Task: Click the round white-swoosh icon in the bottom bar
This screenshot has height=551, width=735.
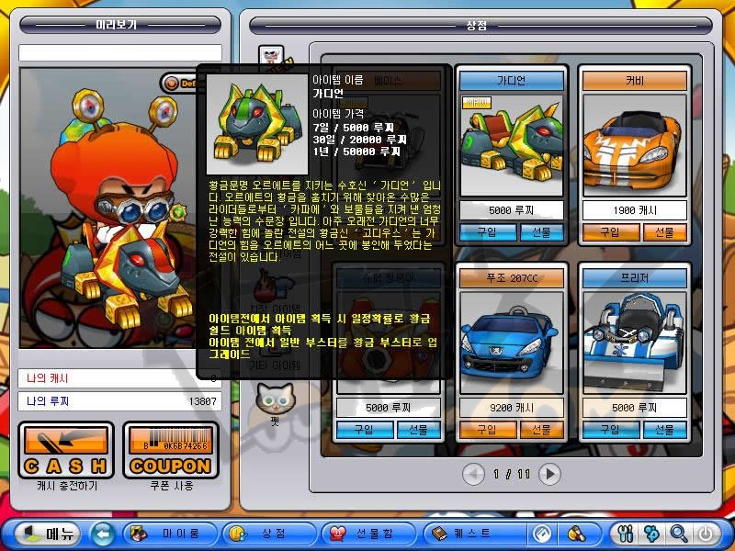Action: [x=542, y=534]
